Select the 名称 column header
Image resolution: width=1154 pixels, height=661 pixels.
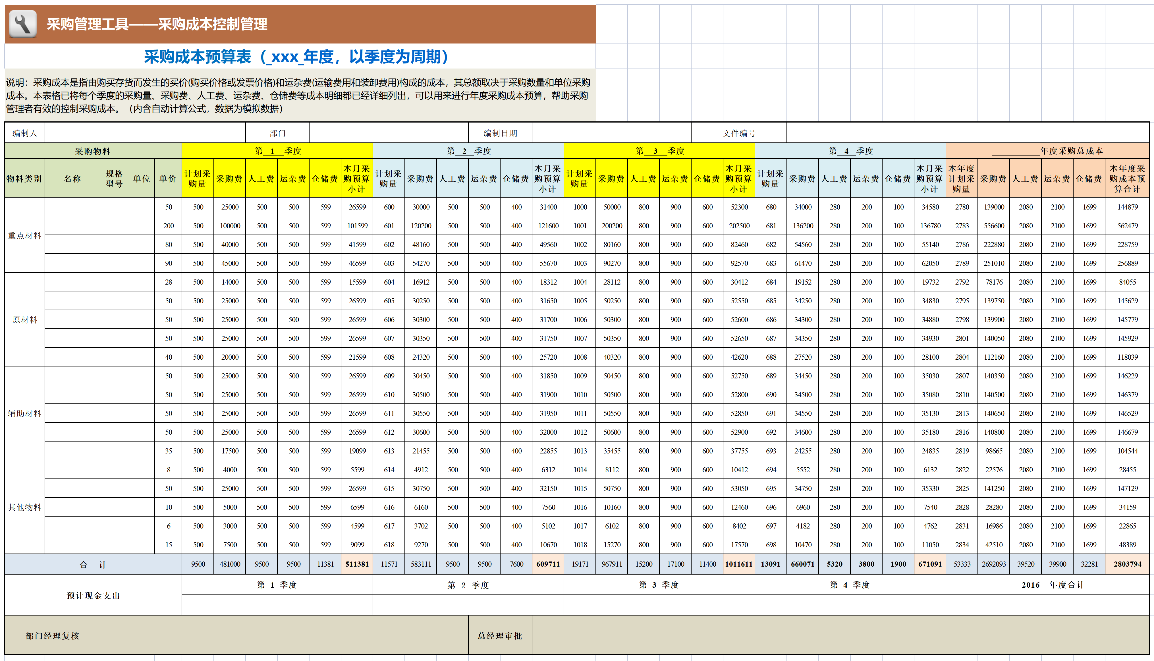tap(72, 179)
